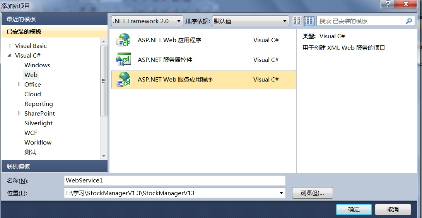Open the 最近的模板 section
The height and width of the screenshot is (218, 422).
point(55,19)
